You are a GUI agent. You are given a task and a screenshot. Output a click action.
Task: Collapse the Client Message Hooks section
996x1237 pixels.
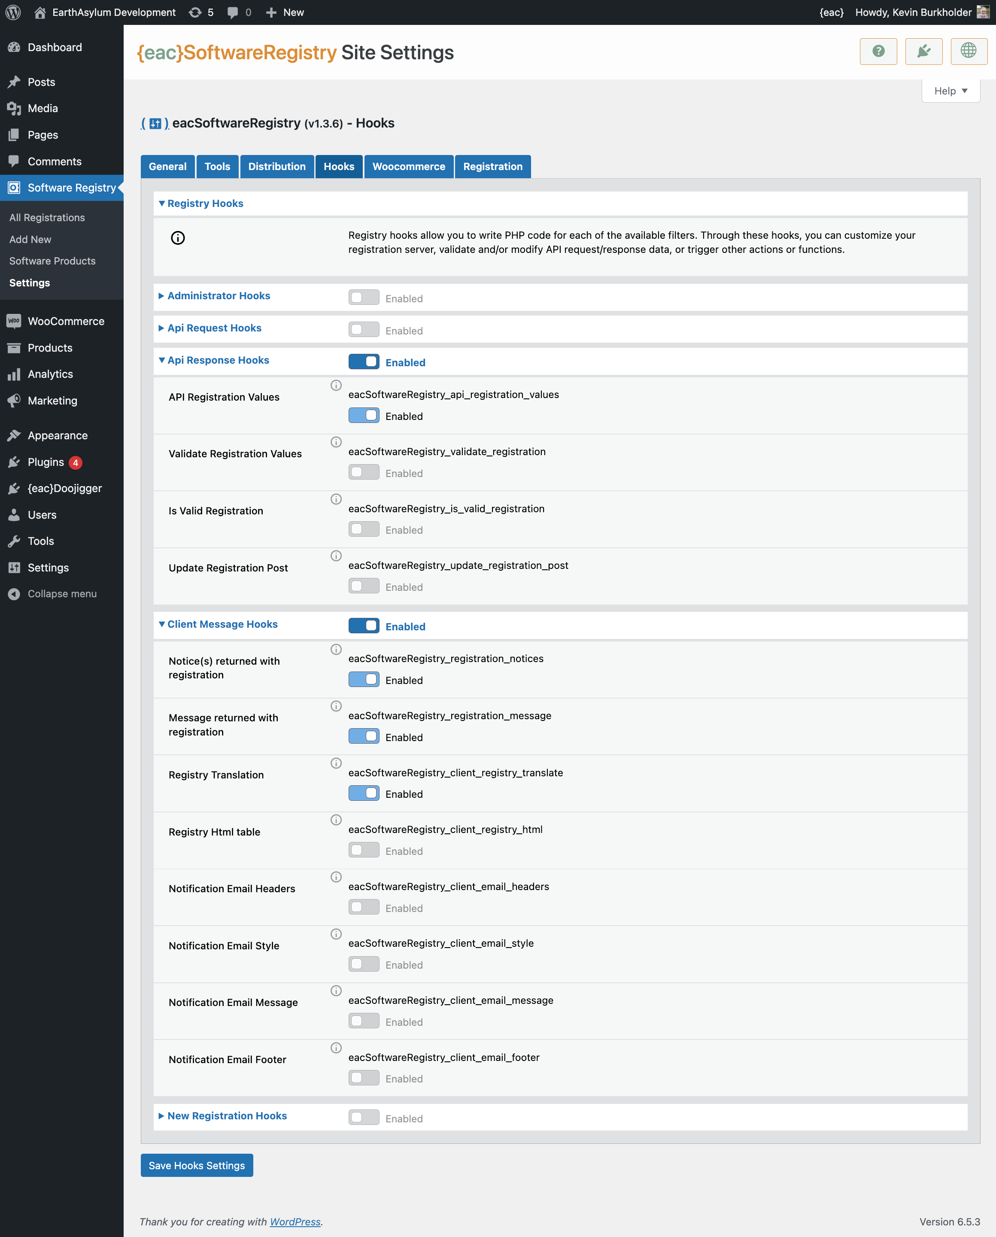tap(218, 624)
